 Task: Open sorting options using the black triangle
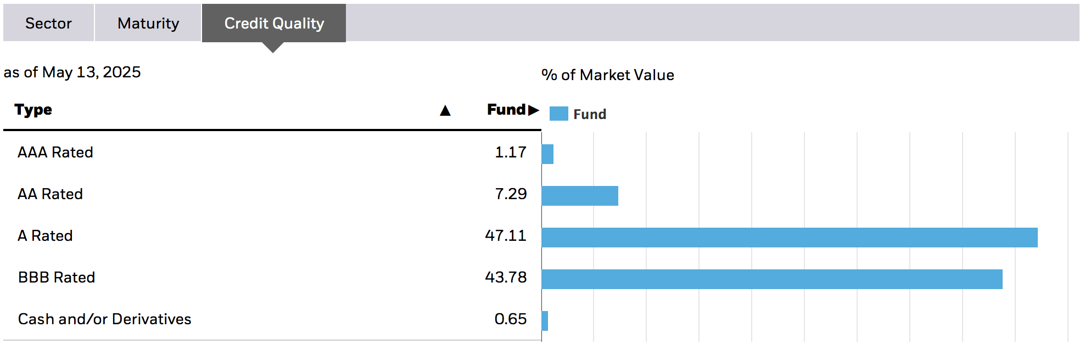point(444,110)
